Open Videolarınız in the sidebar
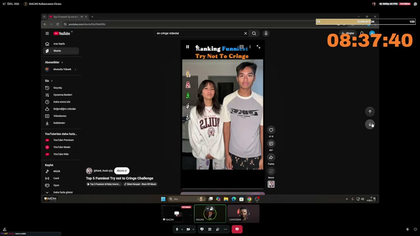This screenshot has height=236, width=420. click(x=61, y=116)
